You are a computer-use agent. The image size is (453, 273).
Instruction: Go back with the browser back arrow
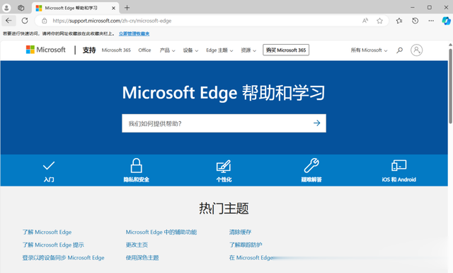pos(8,21)
